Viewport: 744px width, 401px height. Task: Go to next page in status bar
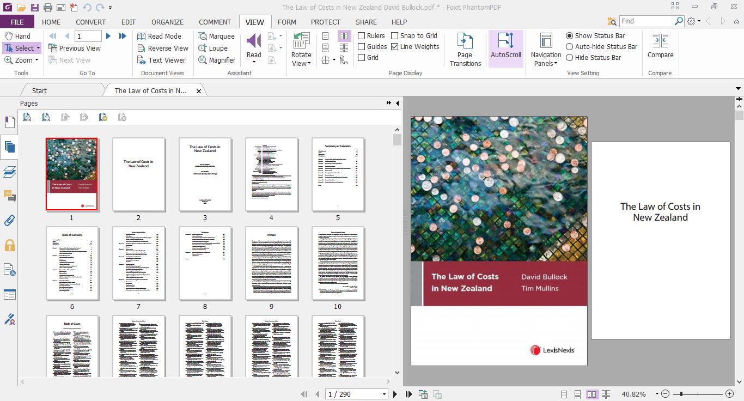(x=395, y=394)
